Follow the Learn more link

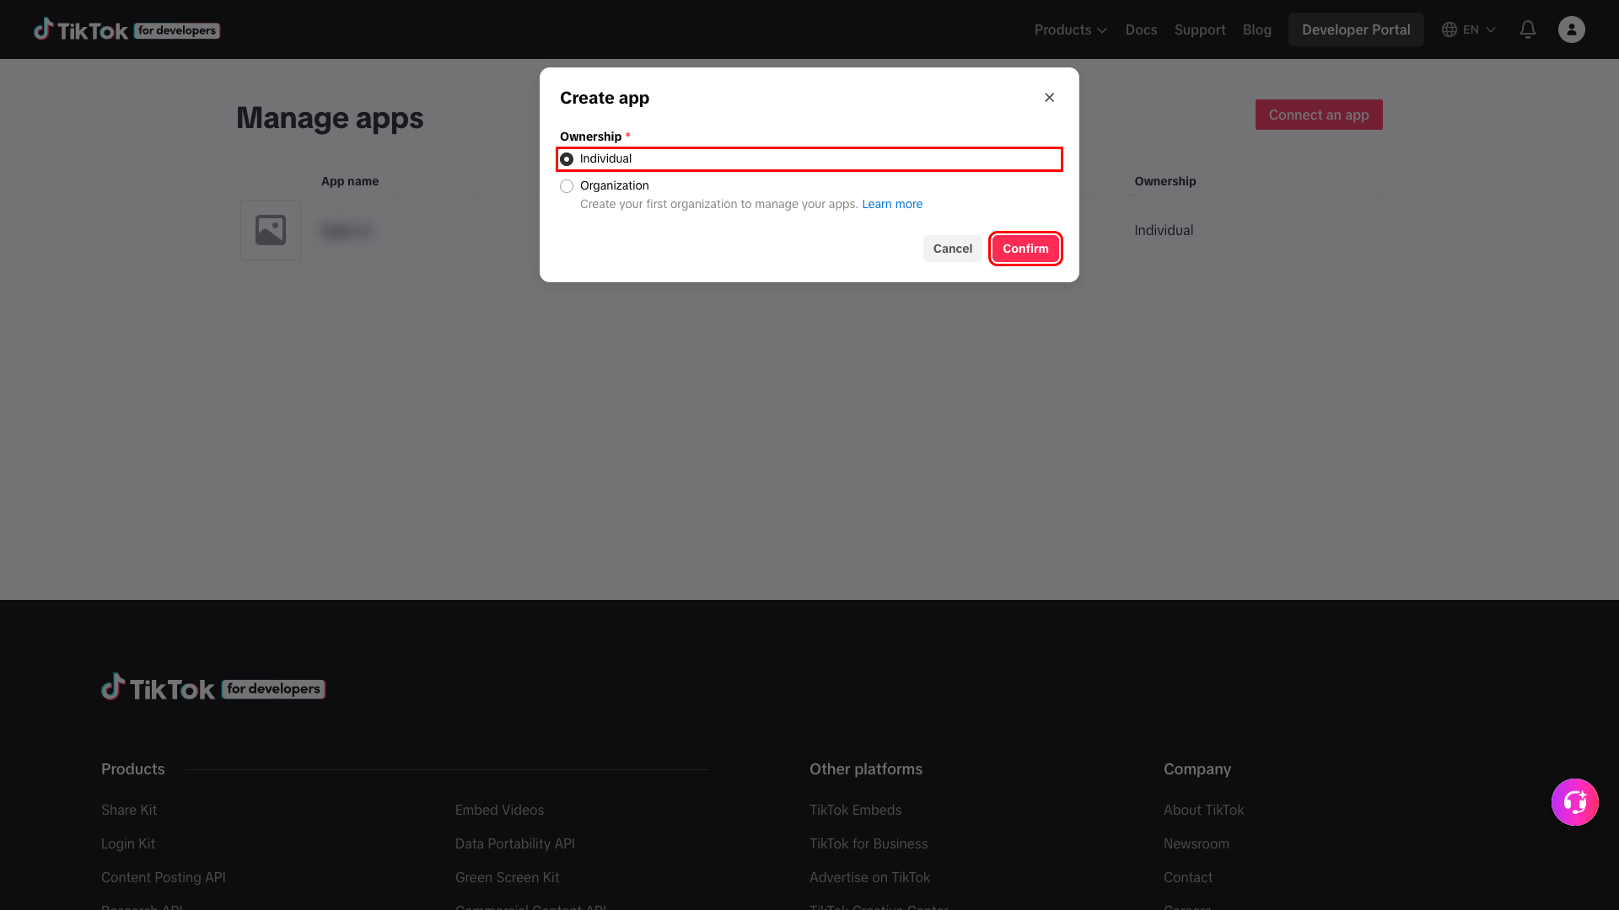pos(892,204)
